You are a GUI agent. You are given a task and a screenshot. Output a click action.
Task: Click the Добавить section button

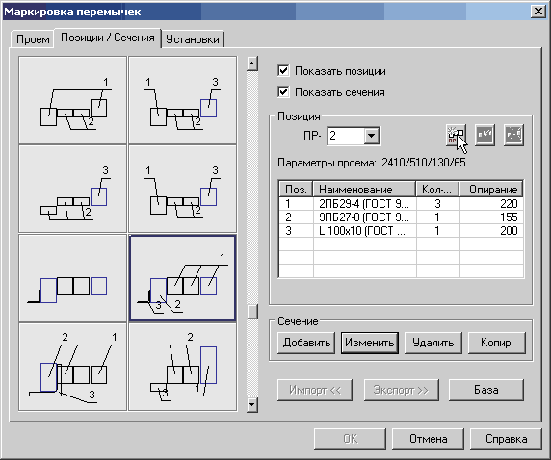(x=306, y=343)
